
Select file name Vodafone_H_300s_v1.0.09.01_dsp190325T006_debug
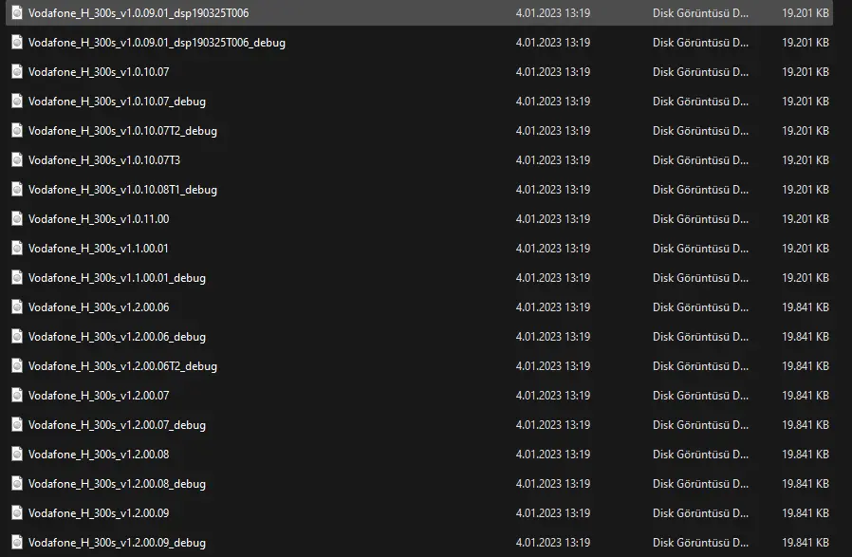157,43
